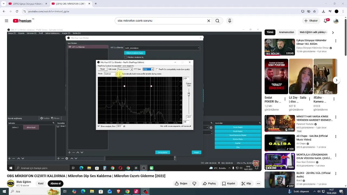
Task: Uncheck Show analysis floor checkbox
Action: coord(99,126)
